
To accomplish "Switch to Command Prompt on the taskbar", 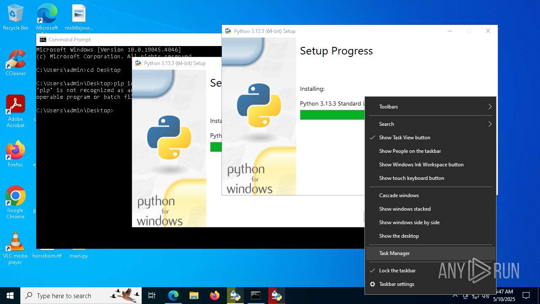I will (x=256, y=296).
